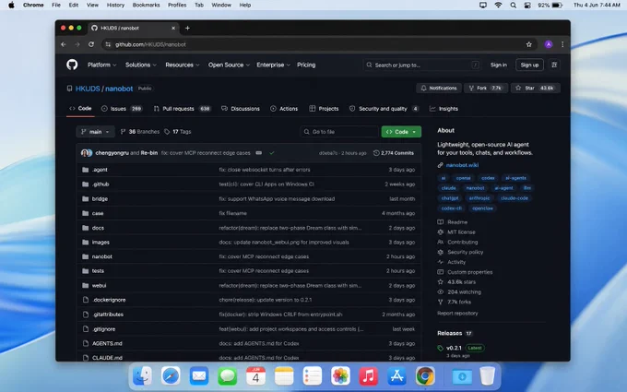
Task: Open the Pricing link
Action: (x=306, y=65)
